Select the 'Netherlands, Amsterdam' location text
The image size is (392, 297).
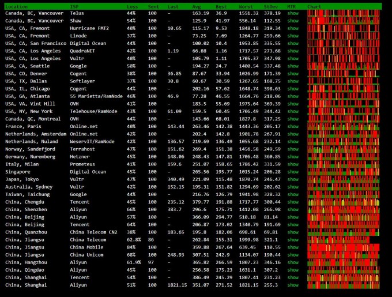36,134
